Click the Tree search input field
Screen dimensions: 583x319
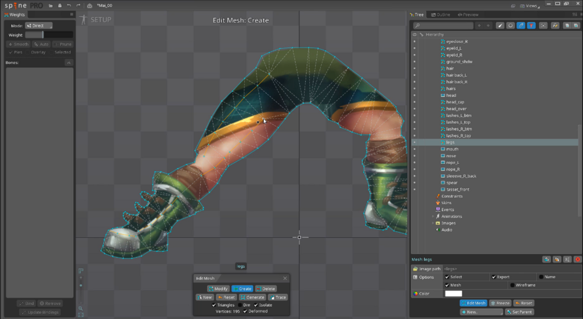tap(443, 26)
